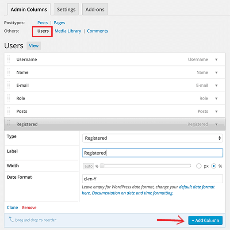This screenshot has width=230, height=230.
Task: Click the drag handle of Posts row
Action: (x=8, y=111)
